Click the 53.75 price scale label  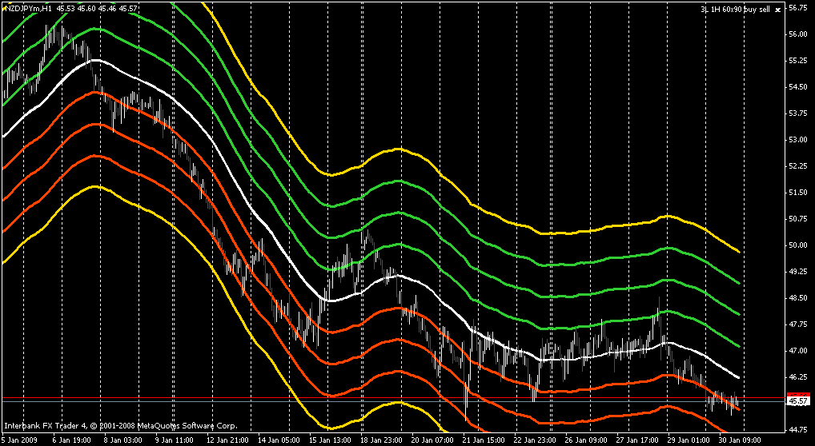pos(798,113)
